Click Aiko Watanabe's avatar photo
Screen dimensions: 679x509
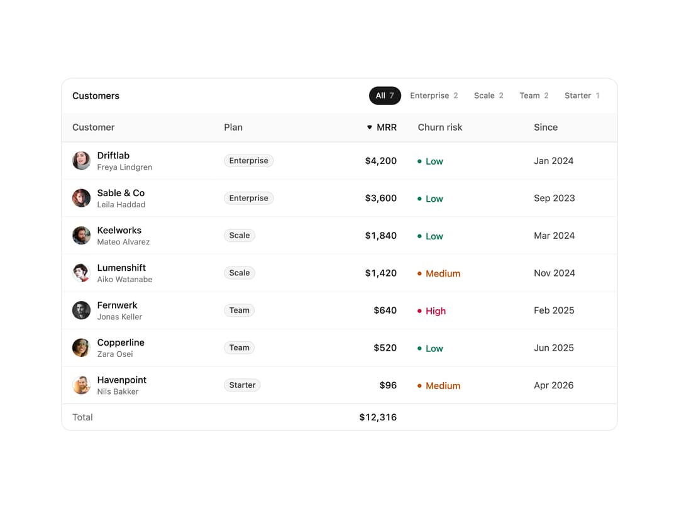point(81,273)
